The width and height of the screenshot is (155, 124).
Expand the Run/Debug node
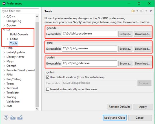point(4,79)
